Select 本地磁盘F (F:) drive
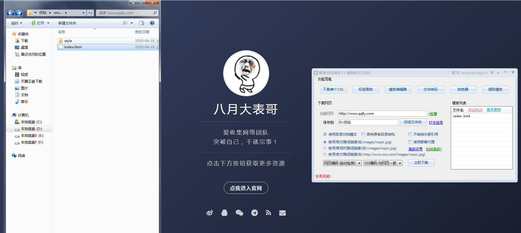521x233 pixels. [x=32, y=142]
